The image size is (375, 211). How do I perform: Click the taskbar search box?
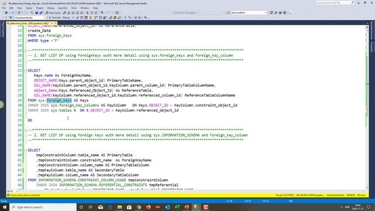(x=43, y=207)
